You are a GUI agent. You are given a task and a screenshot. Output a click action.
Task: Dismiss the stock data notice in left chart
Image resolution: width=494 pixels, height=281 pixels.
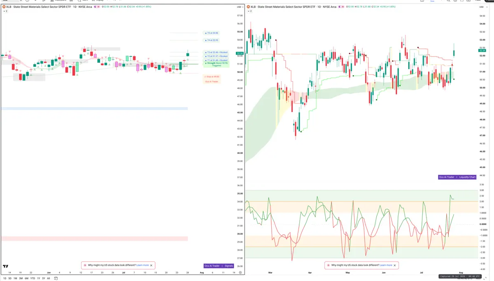click(x=151, y=265)
